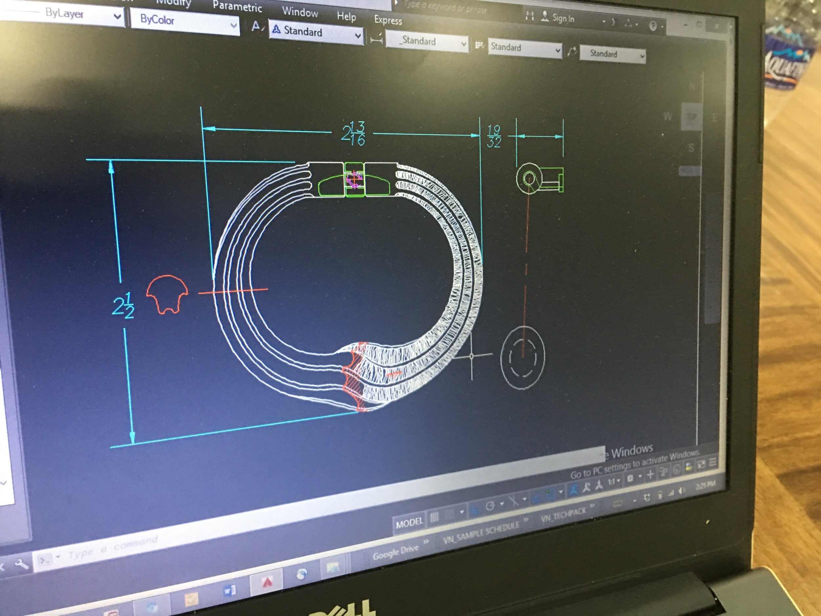The width and height of the screenshot is (821, 616).
Task: Click the polar tracking icon
Action: (490, 506)
